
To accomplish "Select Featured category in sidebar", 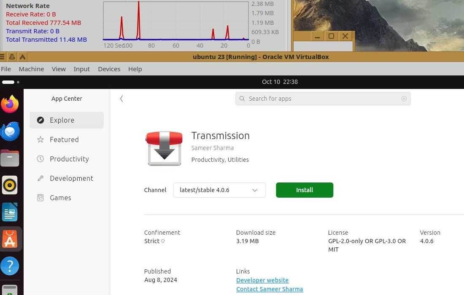I will coord(67,139).
